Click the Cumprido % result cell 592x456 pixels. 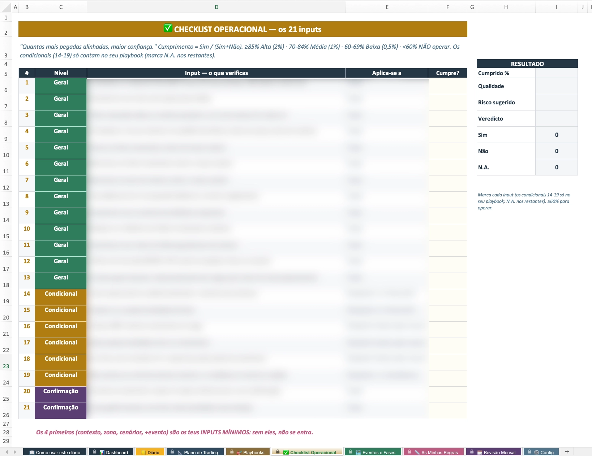(x=556, y=73)
